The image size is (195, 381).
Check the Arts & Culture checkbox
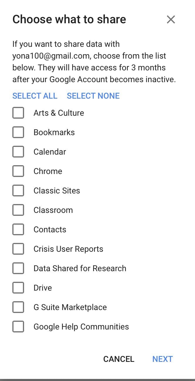pos(18,113)
